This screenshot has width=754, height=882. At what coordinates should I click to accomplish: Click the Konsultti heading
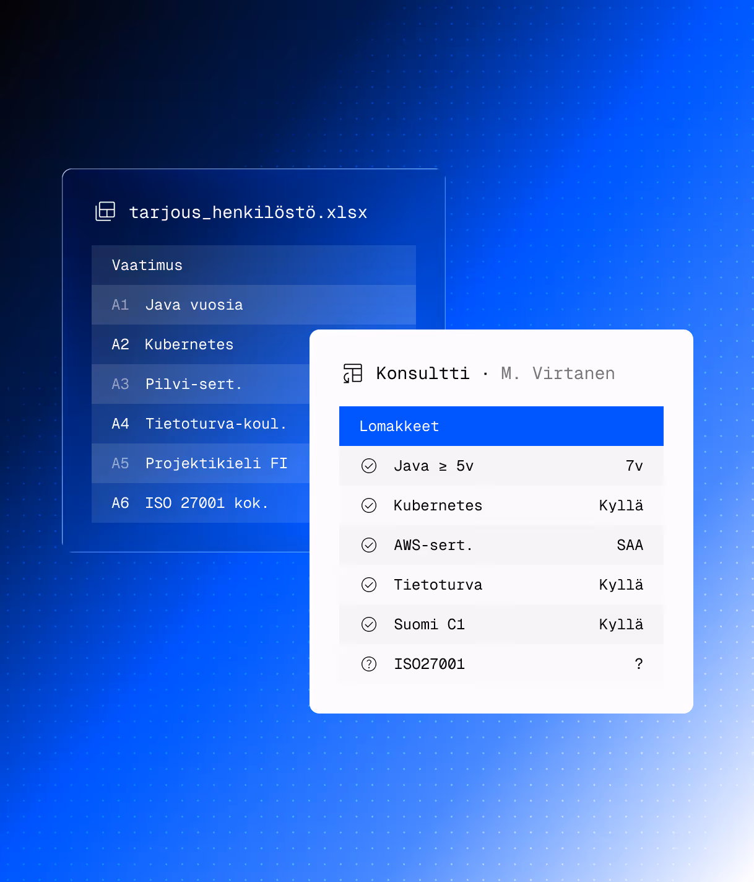click(x=423, y=373)
